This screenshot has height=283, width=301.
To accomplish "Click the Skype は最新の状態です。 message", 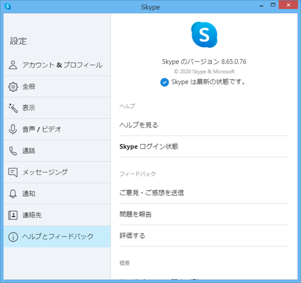I will (x=208, y=82).
